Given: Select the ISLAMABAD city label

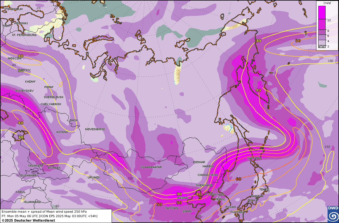Looking at the screenshot, I should [32, 202].
